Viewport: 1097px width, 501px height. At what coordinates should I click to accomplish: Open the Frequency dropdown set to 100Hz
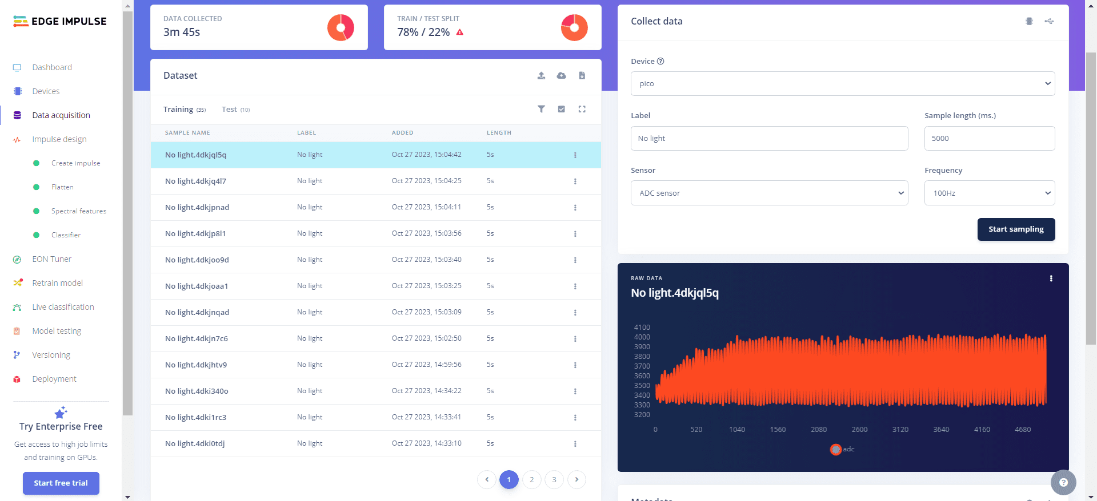989,193
